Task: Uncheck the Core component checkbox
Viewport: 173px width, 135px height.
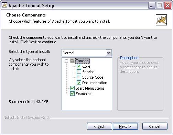Action: (79, 66)
